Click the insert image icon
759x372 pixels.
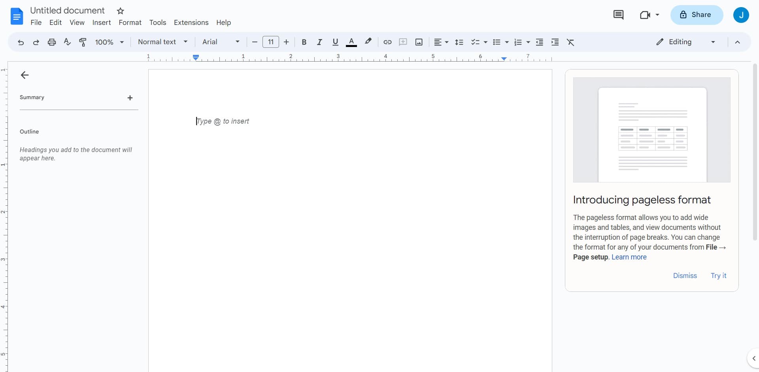coord(419,42)
